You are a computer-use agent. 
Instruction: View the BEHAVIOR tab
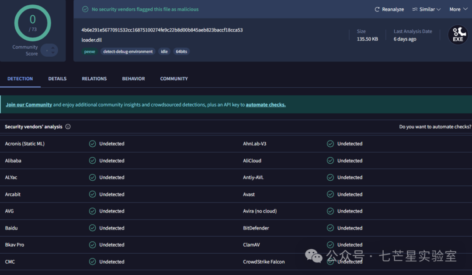[x=133, y=79]
